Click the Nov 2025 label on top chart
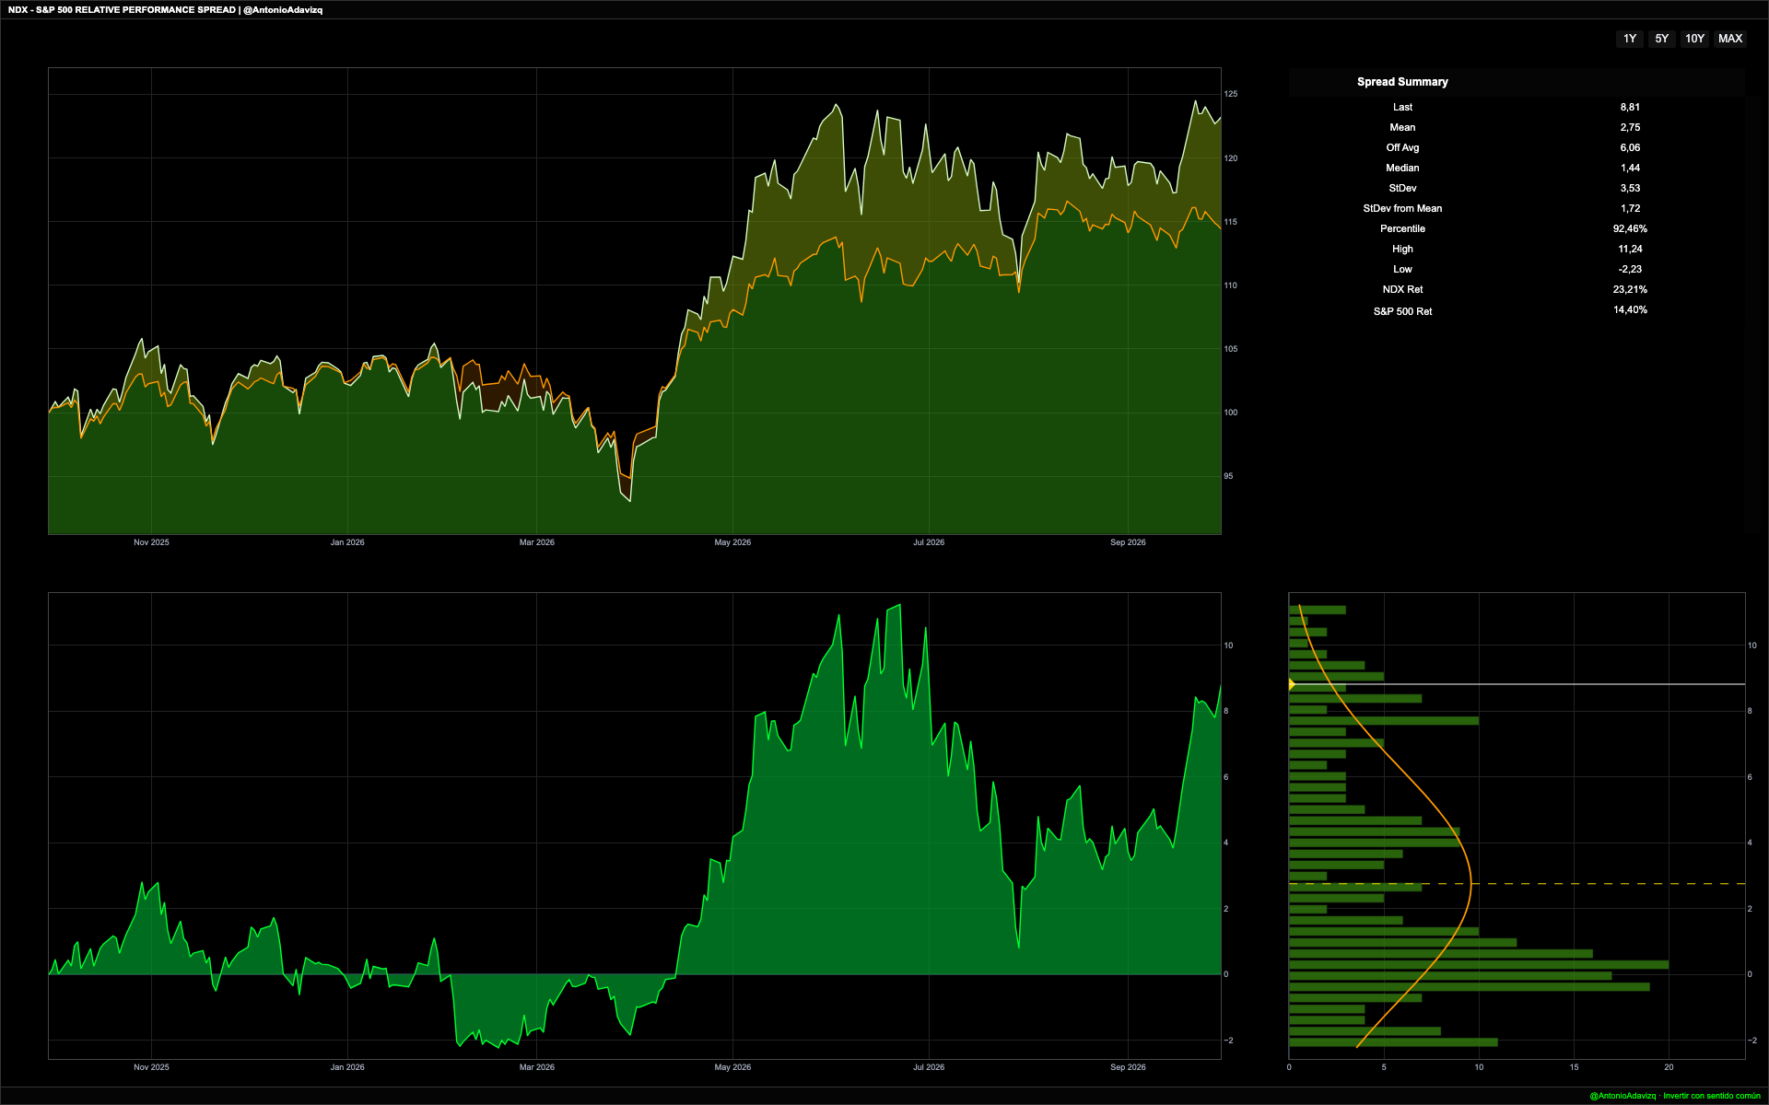The image size is (1769, 1105). pyautogui.click(x=151, y=542)
